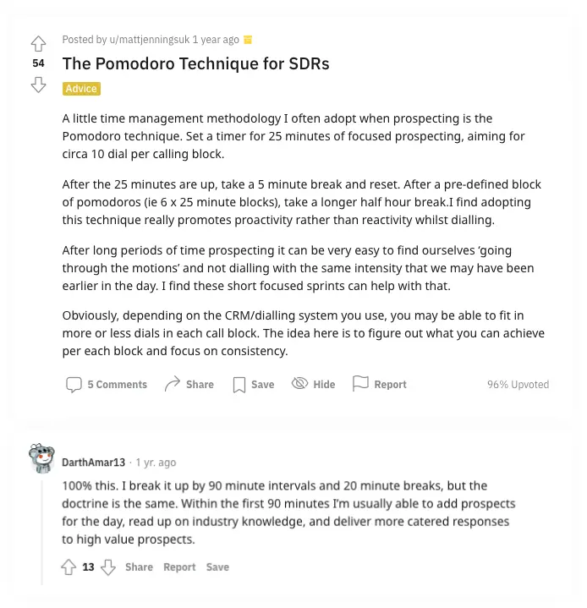Open u/mattjenningsuk's profile link
Image resolution: width=587 pixels, height=608 pixels.
click(149, 40)
